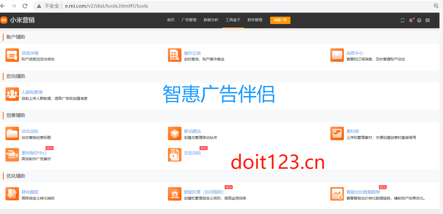Viewport: 443px width, 214px height.
Task: Click the 智能出价数据趋势 chart icon
Action: point(337,194)
